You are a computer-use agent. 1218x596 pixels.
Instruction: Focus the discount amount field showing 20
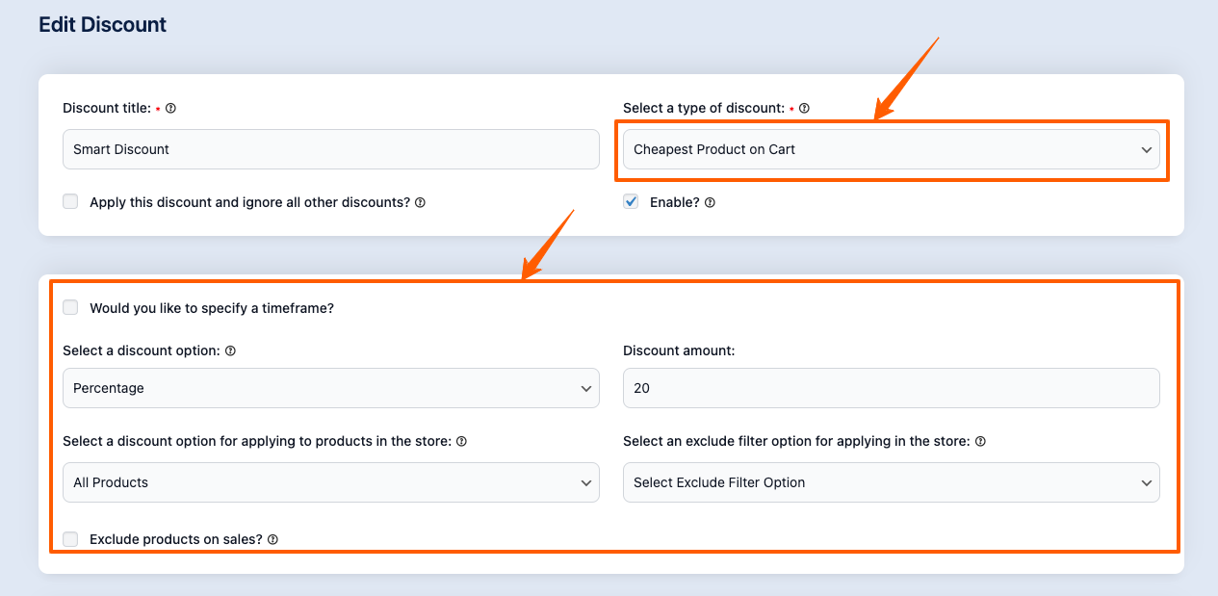891,388
